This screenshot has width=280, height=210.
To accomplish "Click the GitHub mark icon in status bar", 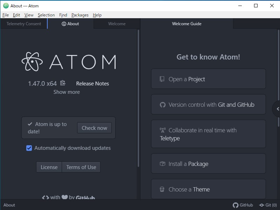I will (x=235, y=205).
